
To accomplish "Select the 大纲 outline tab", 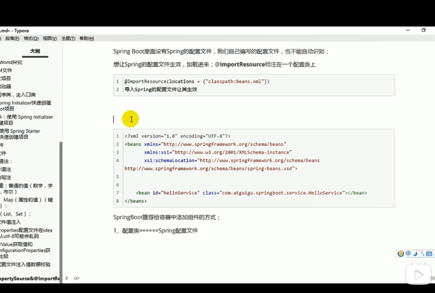I will 35,51.
